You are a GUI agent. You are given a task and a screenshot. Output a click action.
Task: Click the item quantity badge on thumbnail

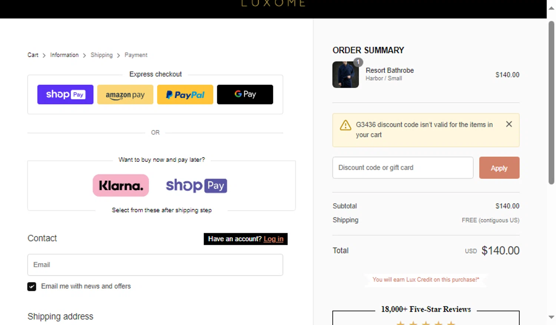tap(358, 62)
